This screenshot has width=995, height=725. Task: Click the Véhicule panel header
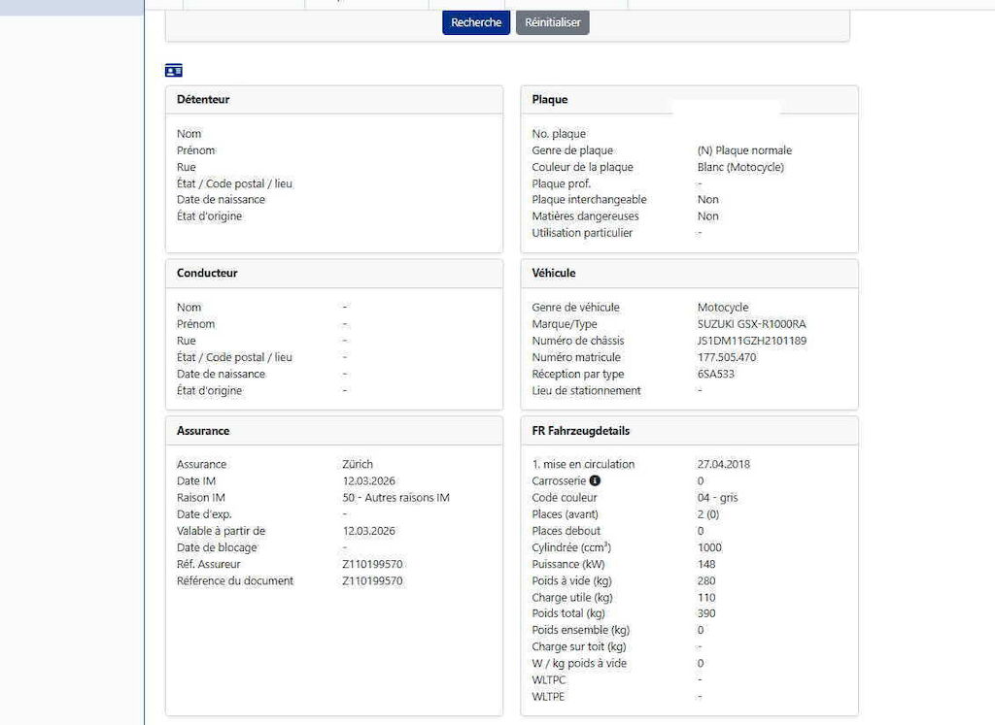point(554,273)
